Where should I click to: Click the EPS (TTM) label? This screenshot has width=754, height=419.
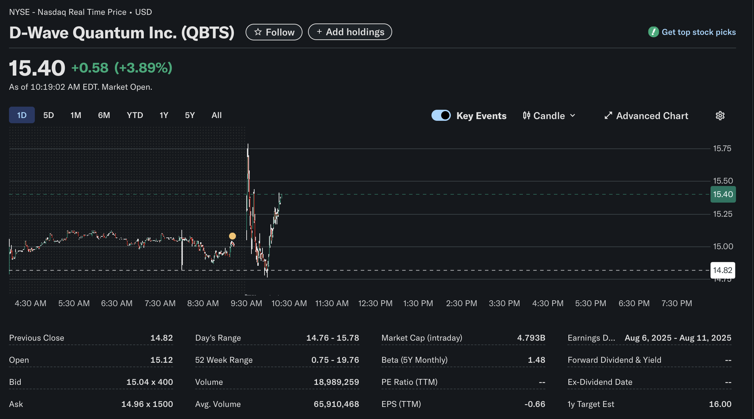tap(401, 404)
